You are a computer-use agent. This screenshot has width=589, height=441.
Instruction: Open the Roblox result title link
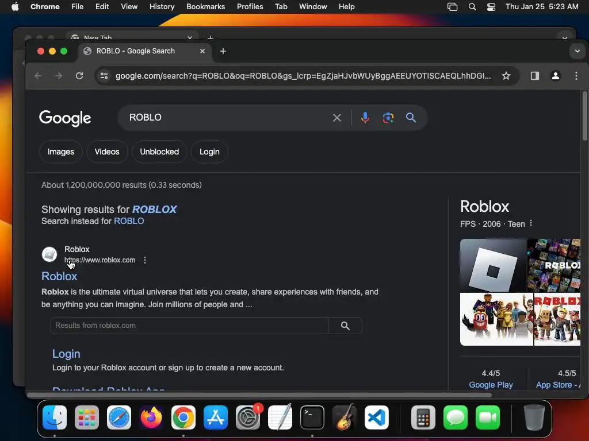tap(59, 276)
